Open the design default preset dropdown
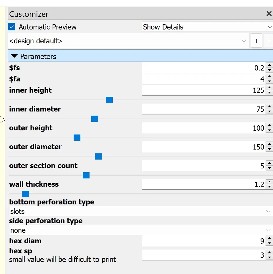 (128, 41)
